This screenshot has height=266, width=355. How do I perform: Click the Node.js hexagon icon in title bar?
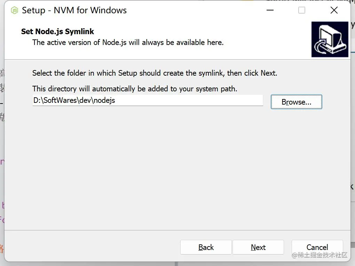coord(14,10)
